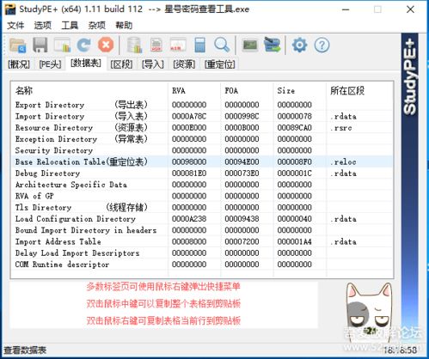This screenshot has width=429, height=359.
Task: Open the 文件 menu
Action: click(15, 26)
